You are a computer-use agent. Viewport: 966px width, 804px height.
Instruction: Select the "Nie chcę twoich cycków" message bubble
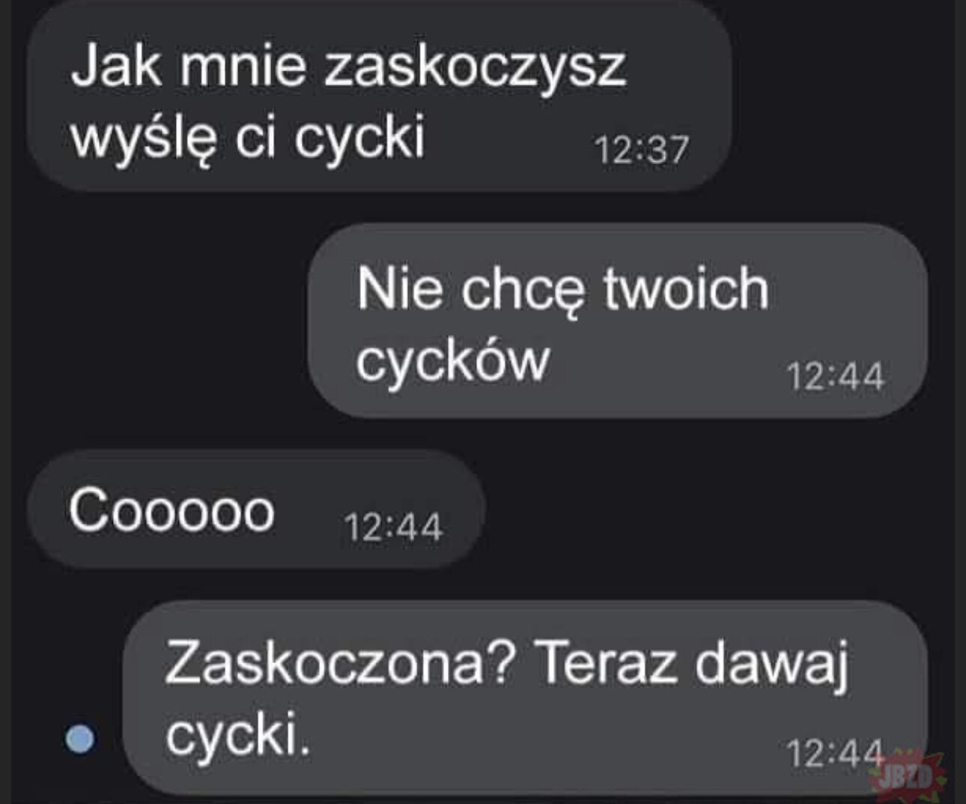click(618, 321)
